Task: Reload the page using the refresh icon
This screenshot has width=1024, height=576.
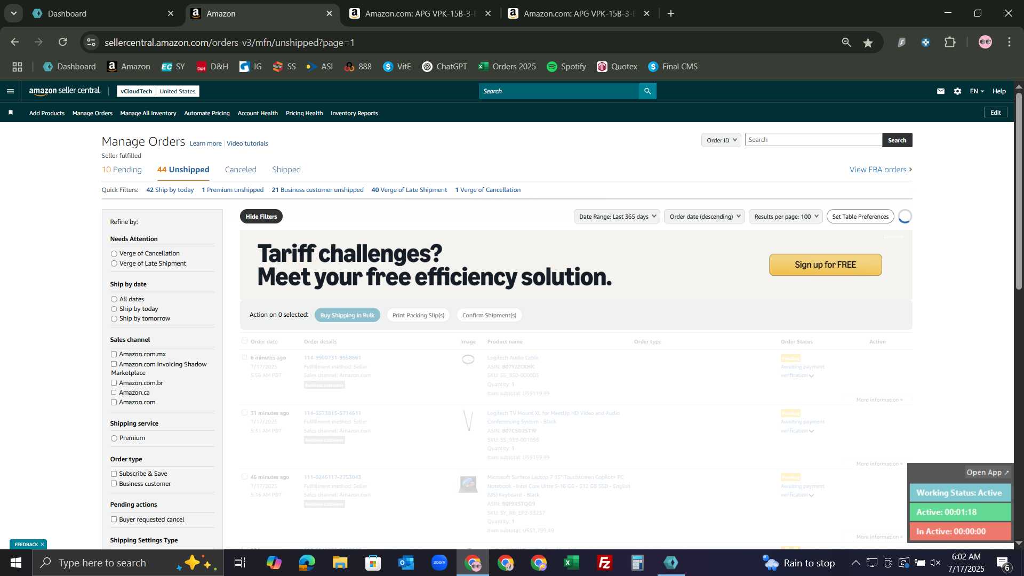Action: tap(63, 42)
